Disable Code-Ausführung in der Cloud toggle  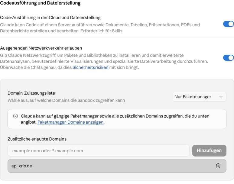coord(228,24)
